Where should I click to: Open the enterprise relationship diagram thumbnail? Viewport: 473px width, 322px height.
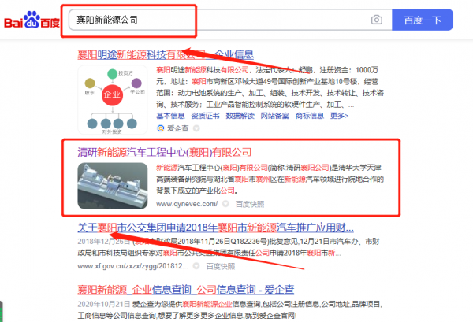[x=113, y=100]
